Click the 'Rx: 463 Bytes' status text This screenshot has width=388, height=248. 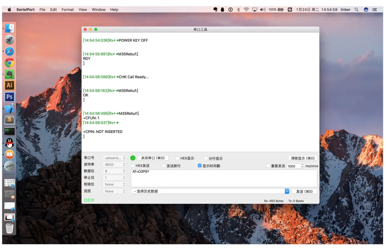274,201
